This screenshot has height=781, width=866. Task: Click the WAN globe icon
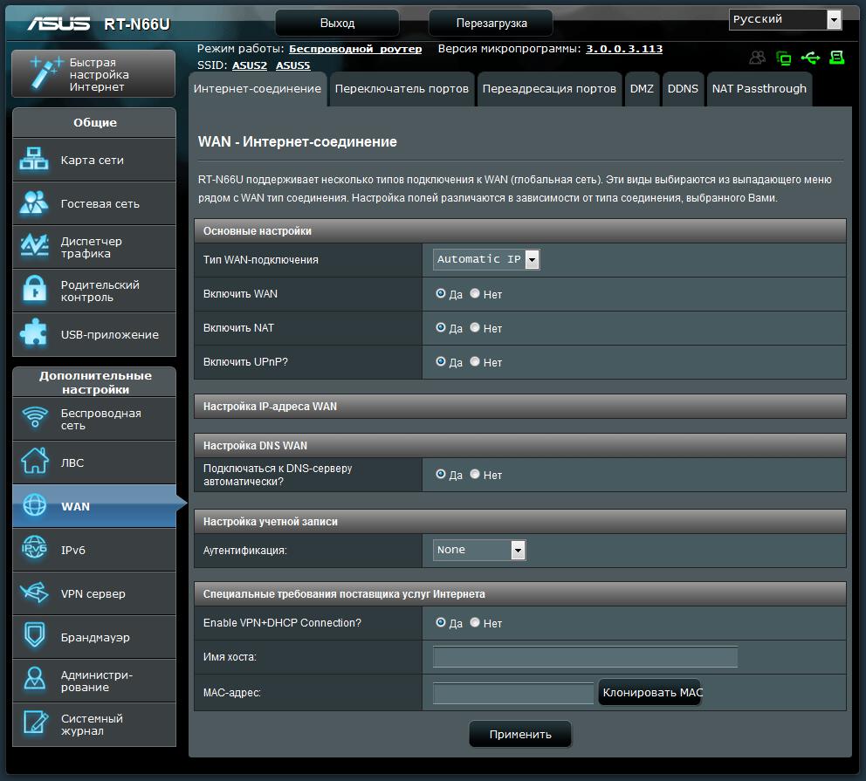(35, 505)
